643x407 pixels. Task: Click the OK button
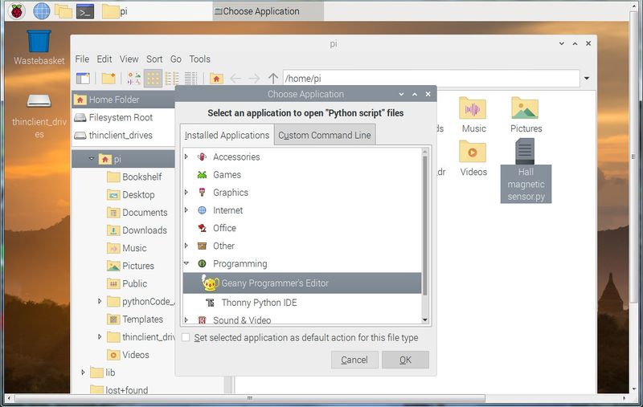tap(405, 360)
